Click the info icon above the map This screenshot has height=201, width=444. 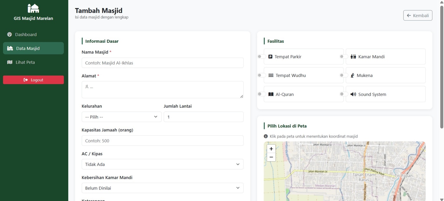point(266,136)
